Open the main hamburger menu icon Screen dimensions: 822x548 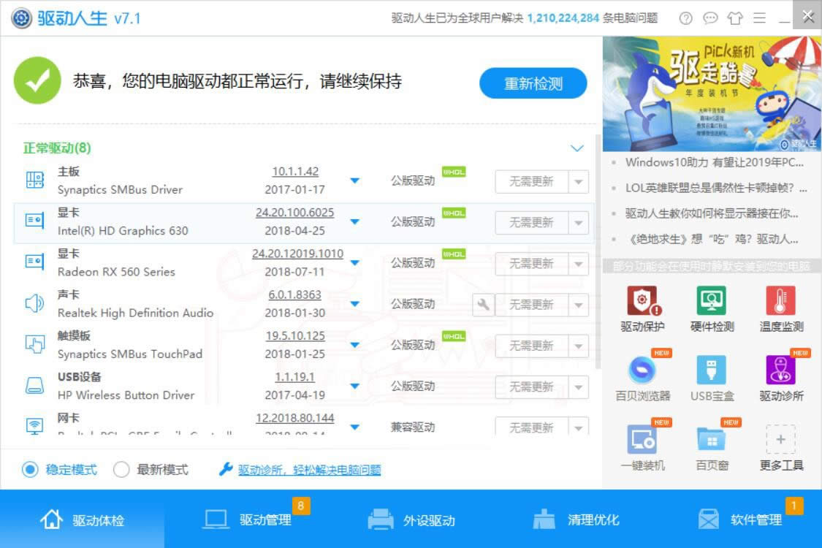[759, 18]
